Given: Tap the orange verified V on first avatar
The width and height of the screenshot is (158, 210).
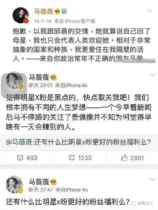Looking at the screenshot, I should coord(26,21).
